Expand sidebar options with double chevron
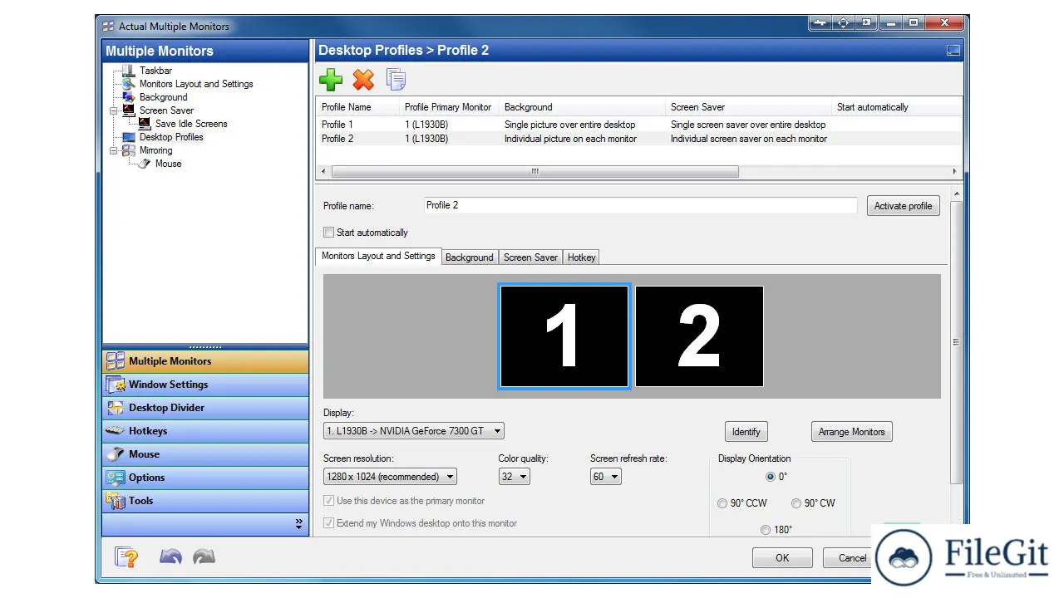 [x=299, y=524]
